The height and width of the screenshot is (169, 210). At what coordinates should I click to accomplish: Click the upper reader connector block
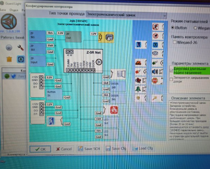38,85
